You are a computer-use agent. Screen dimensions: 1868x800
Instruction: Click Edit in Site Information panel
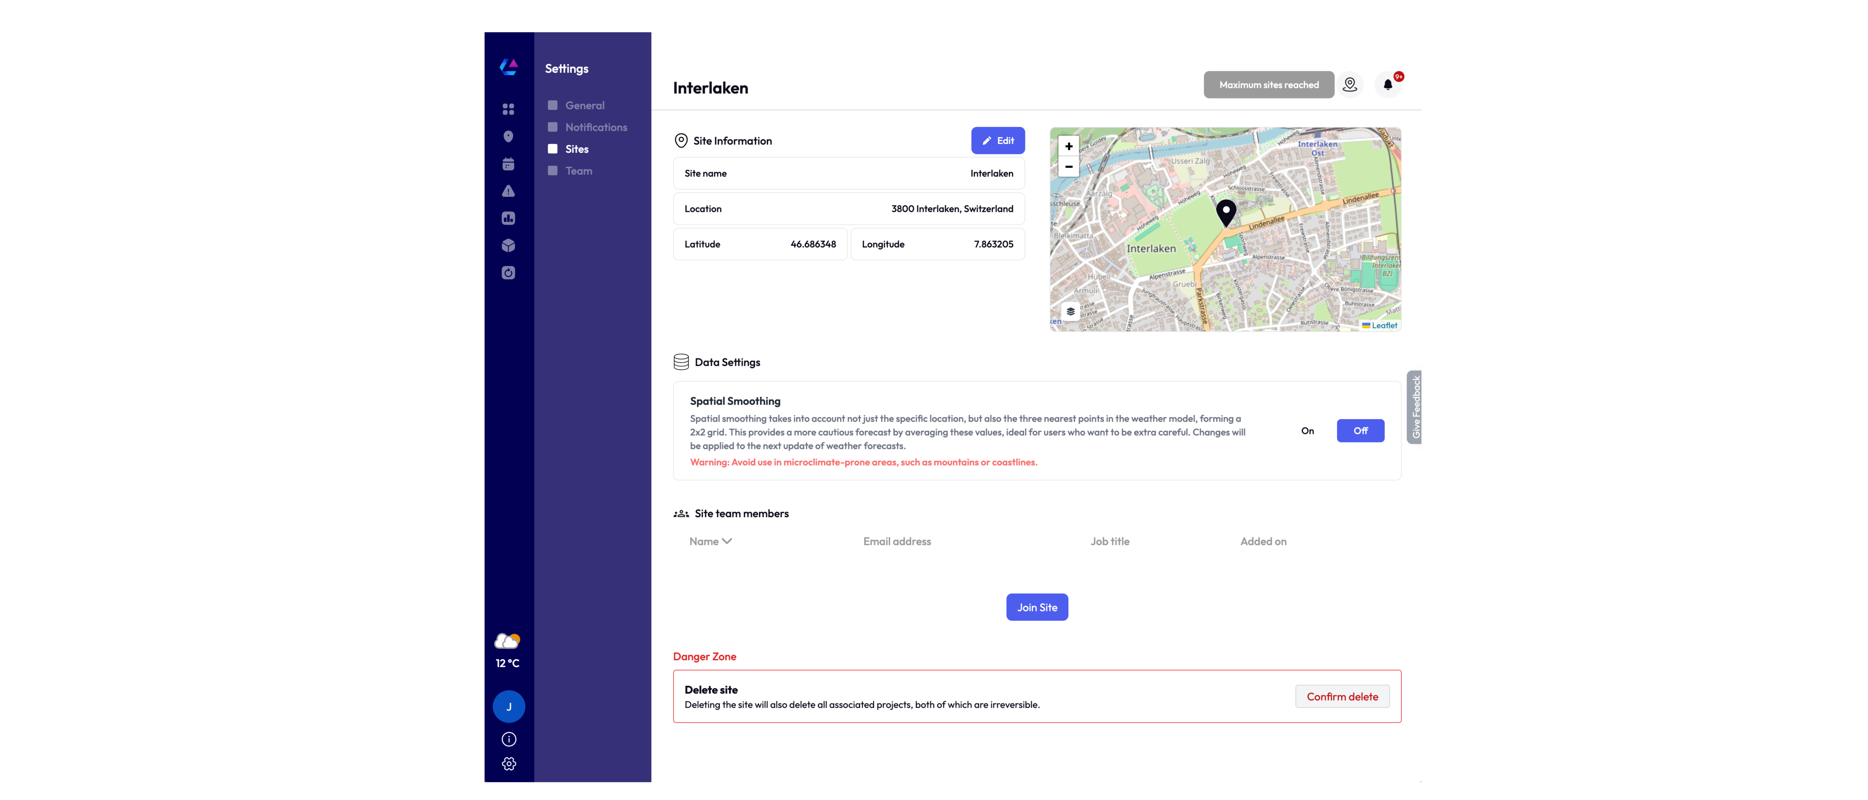point(998,140)
